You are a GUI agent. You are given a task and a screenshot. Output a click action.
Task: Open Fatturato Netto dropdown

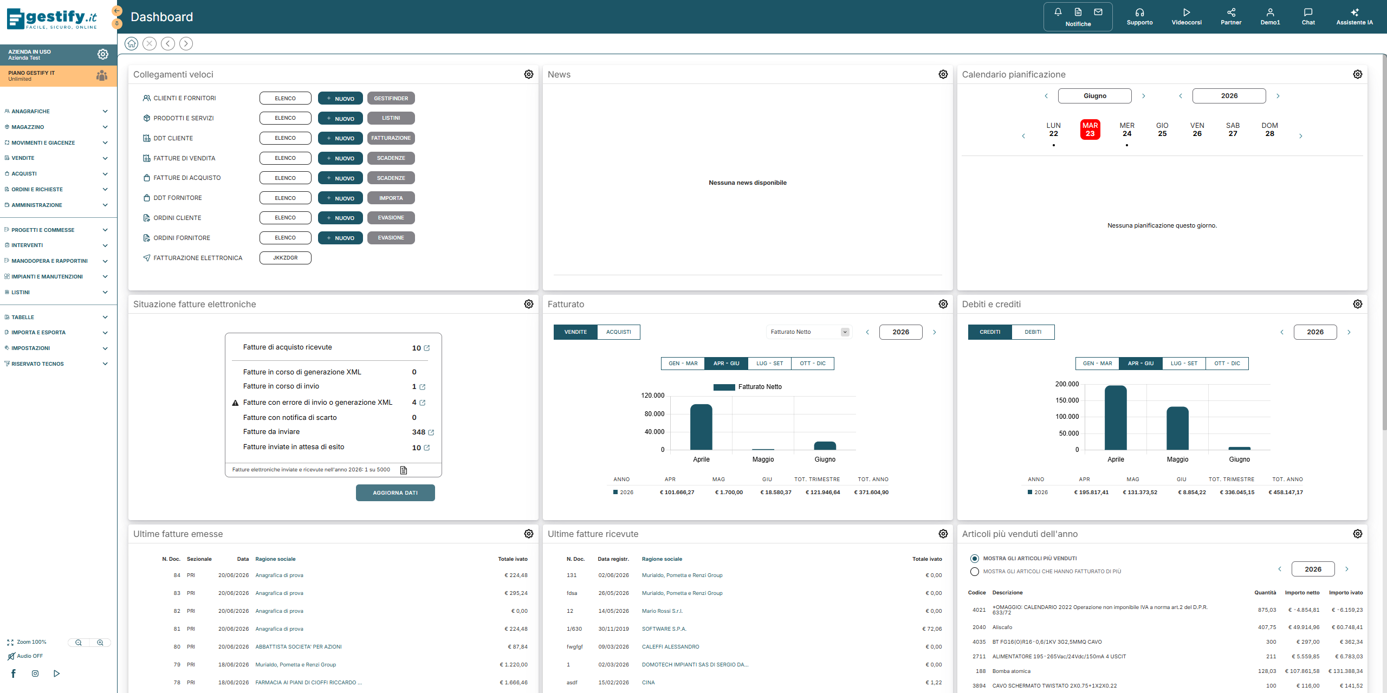click(x=809, y=332)
